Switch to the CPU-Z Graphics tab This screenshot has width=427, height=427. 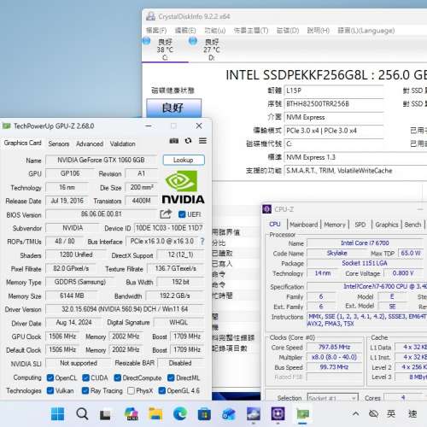pos(387,225)
